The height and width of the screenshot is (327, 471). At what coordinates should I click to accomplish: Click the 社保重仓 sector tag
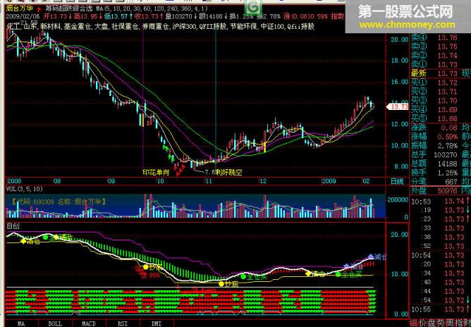coord(126,27)
